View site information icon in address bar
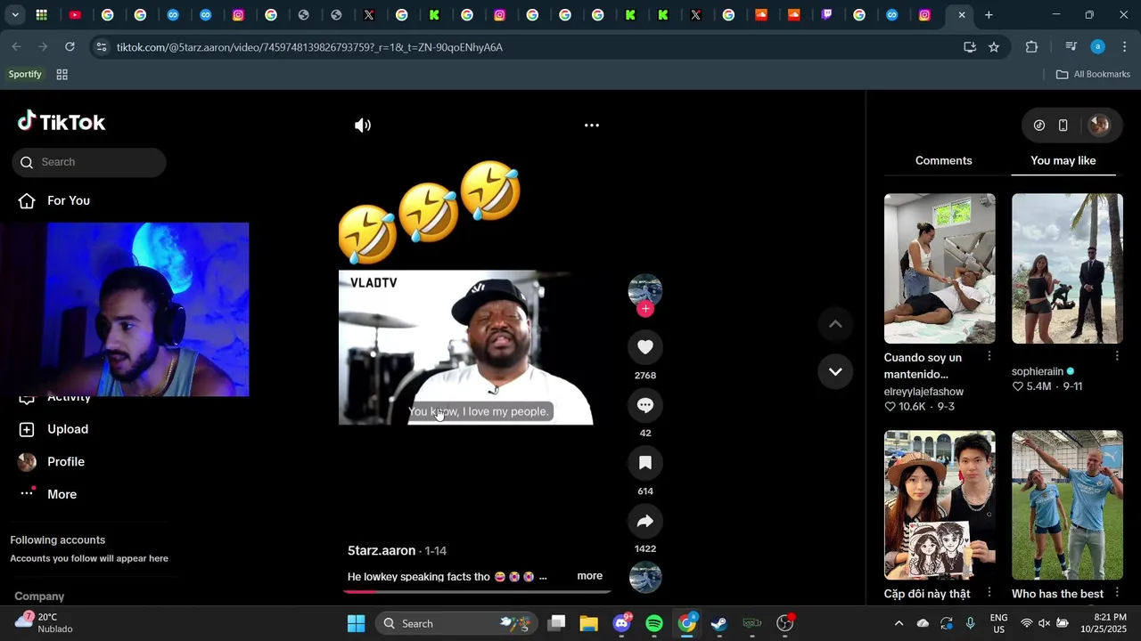1141x641 pixels. [x=102, y=47]
